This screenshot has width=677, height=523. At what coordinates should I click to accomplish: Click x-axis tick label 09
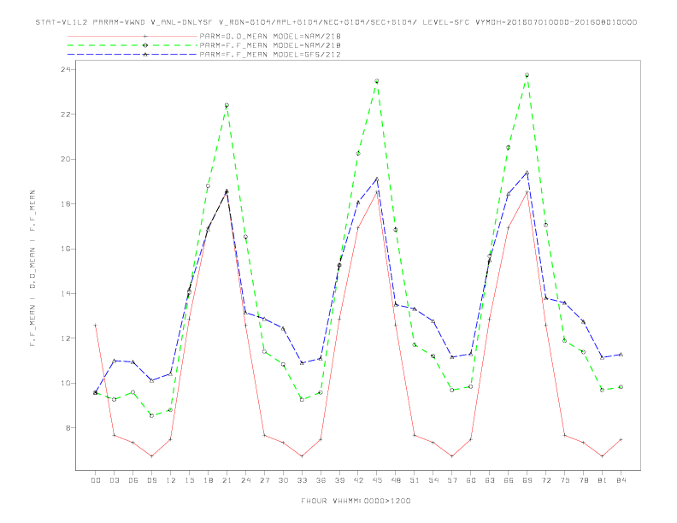click(x=151, y=480)
